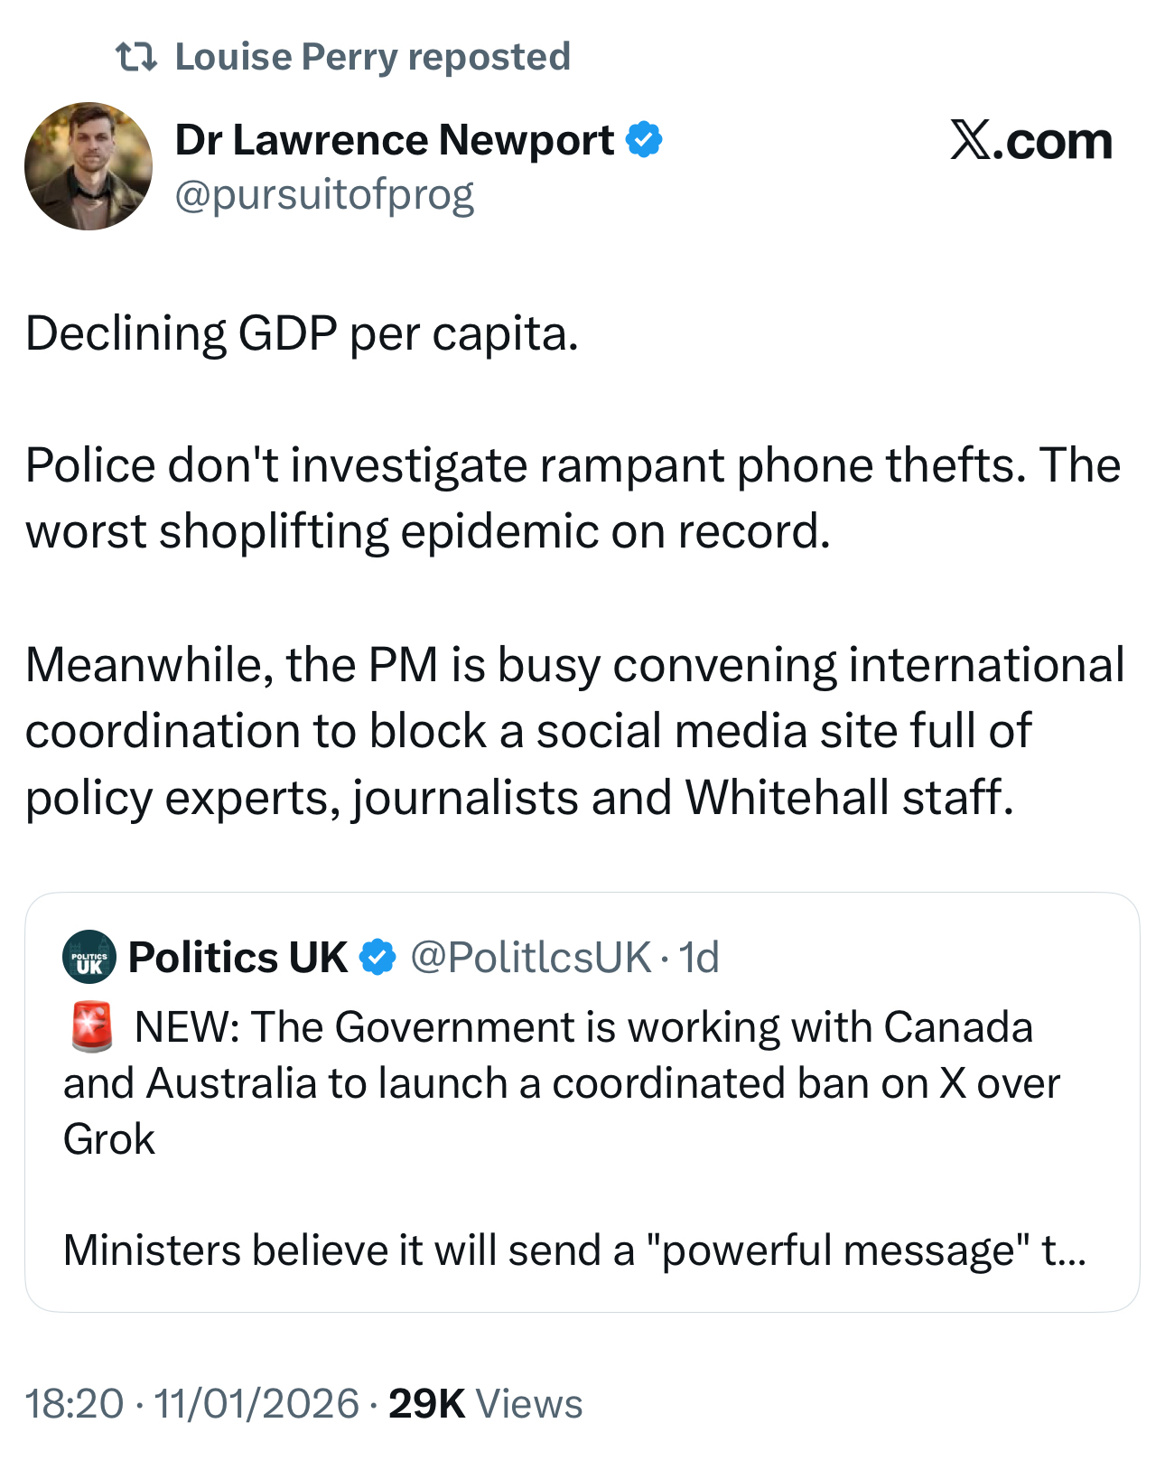Open the @pursuitofprog handle
The height and width of the screenshot is (1470, 1165).
324,194
